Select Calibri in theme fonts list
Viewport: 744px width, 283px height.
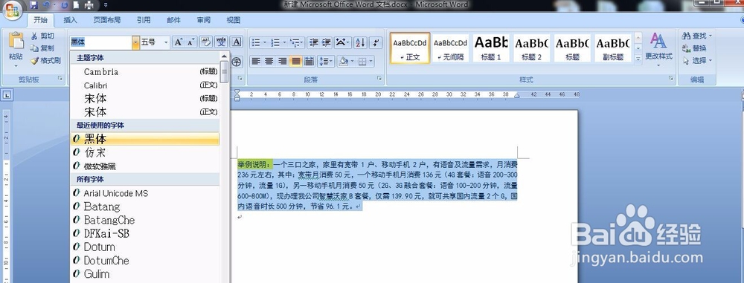tap(145, 85)
